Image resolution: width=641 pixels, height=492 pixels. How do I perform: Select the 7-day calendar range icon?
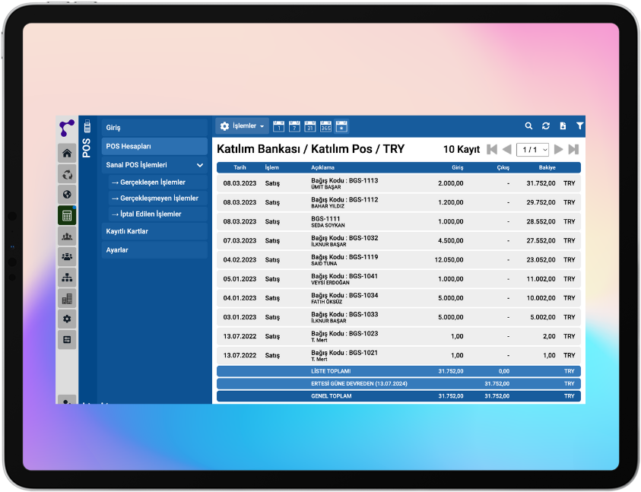coord(294,126)
